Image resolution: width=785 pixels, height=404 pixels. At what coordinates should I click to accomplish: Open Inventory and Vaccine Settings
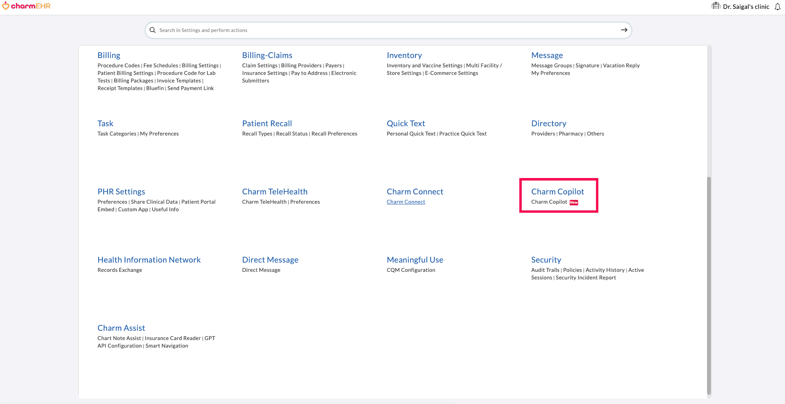(424, 65)
